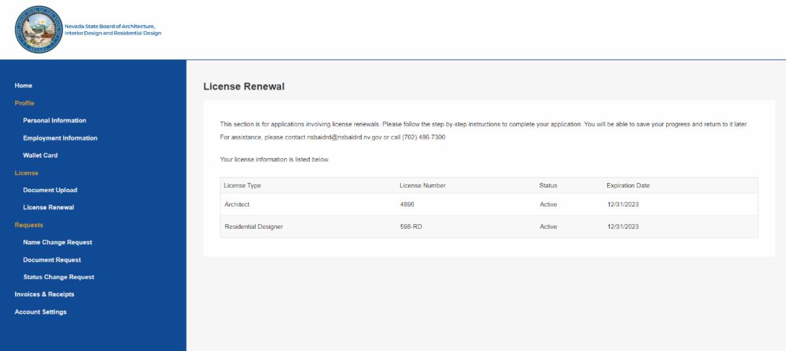Select the License section heading
786x351 pixels.
click(x=26, y=173)
